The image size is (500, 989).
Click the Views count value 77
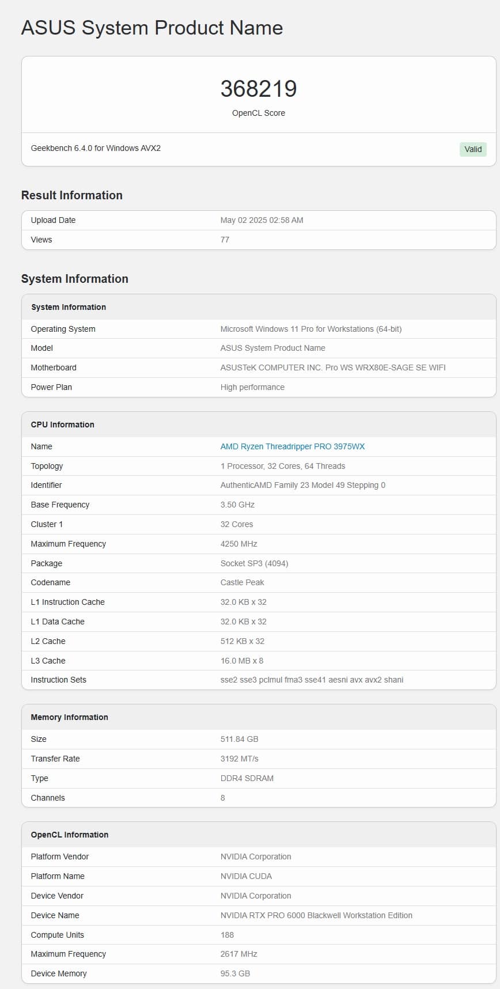[x=225, y=240]
